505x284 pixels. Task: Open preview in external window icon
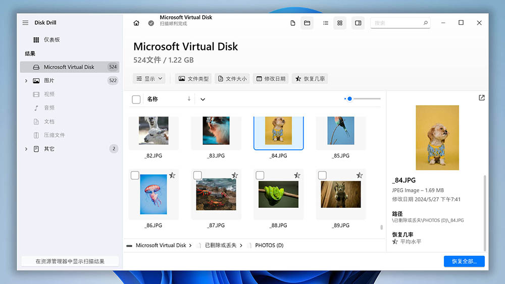(x=481, y=98)
